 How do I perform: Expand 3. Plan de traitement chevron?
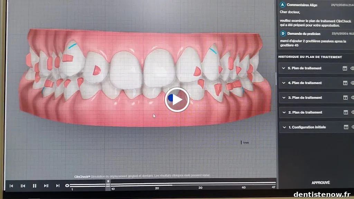pos(284,98)
